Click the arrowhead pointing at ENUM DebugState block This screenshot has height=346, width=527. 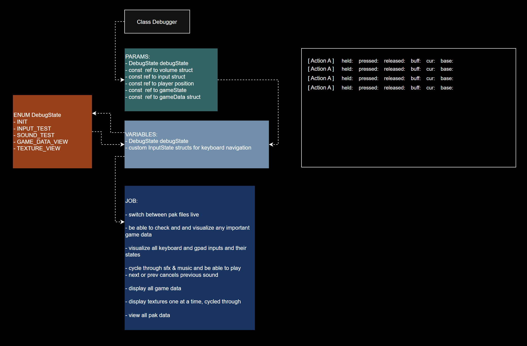point(95,113)
